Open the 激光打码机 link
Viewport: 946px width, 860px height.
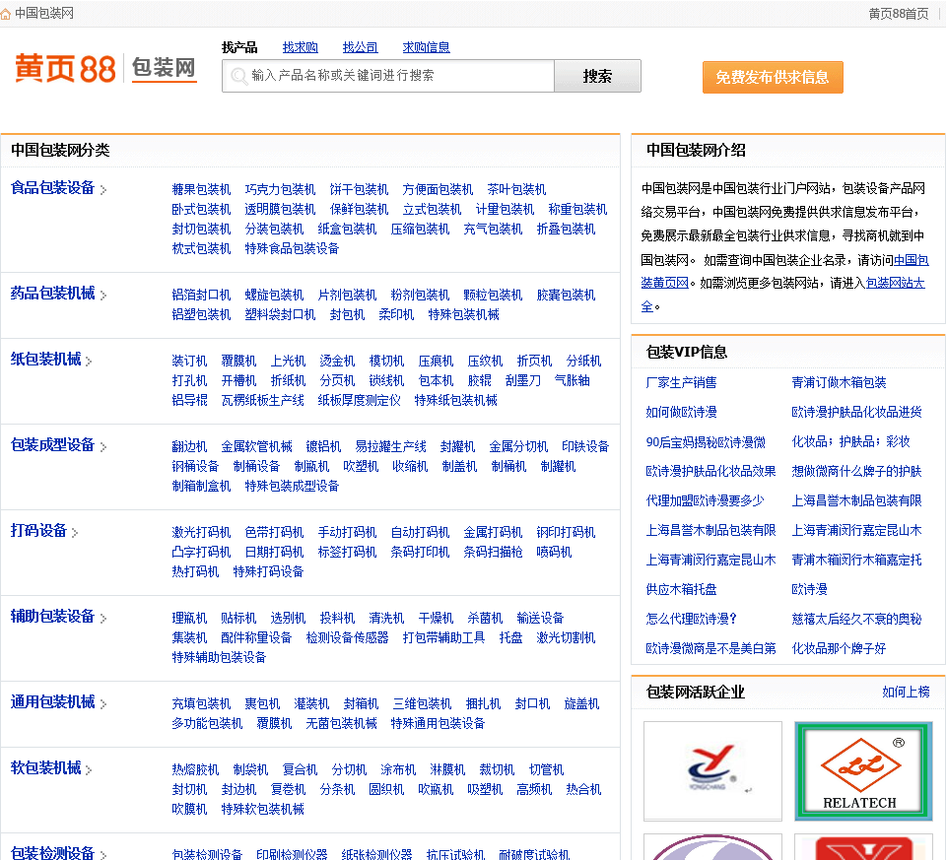coord(201,533)
